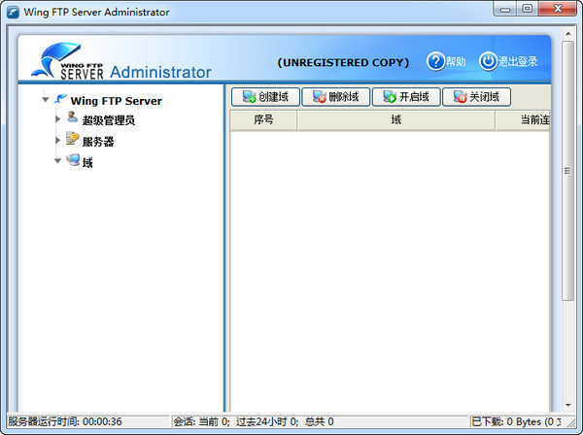This screenshot has width=583, height=435.
Task: Expand the 服务器 tree node arrow
Action: click(57, 141)
